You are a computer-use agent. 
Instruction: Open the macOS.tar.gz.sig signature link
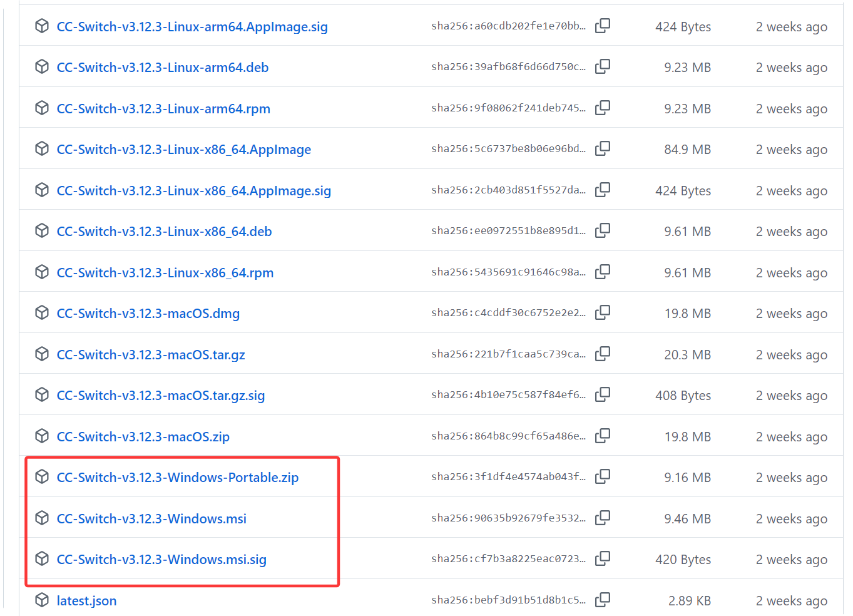click(161, 396)
